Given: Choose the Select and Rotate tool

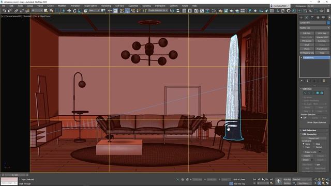Looking at the screenshot, I should (74, 10).
